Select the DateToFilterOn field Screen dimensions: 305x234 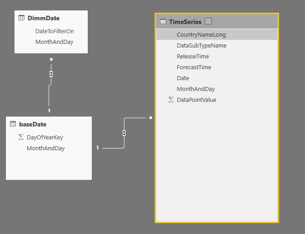tap(55, 31)
